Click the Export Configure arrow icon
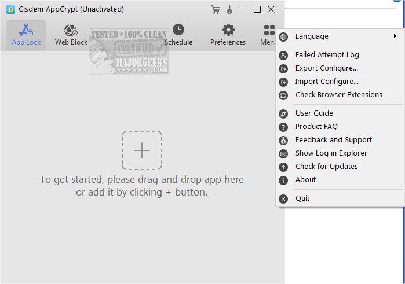The height and width of the screenshot is (284, 405). 283,69
